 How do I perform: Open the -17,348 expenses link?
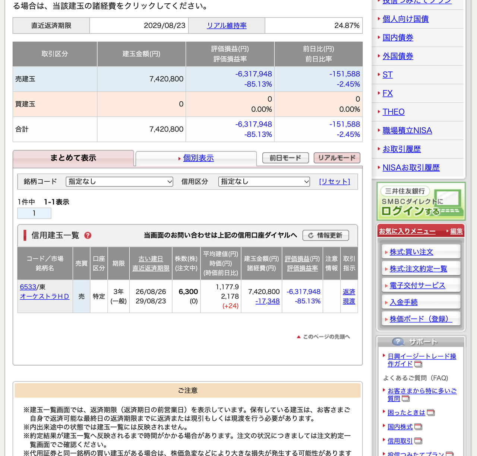[x=268, y=301]
